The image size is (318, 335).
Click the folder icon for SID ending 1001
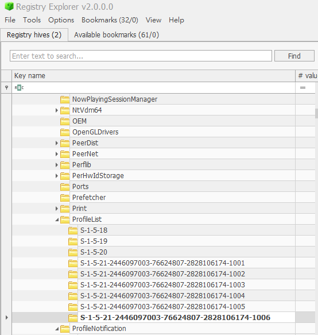73,263
